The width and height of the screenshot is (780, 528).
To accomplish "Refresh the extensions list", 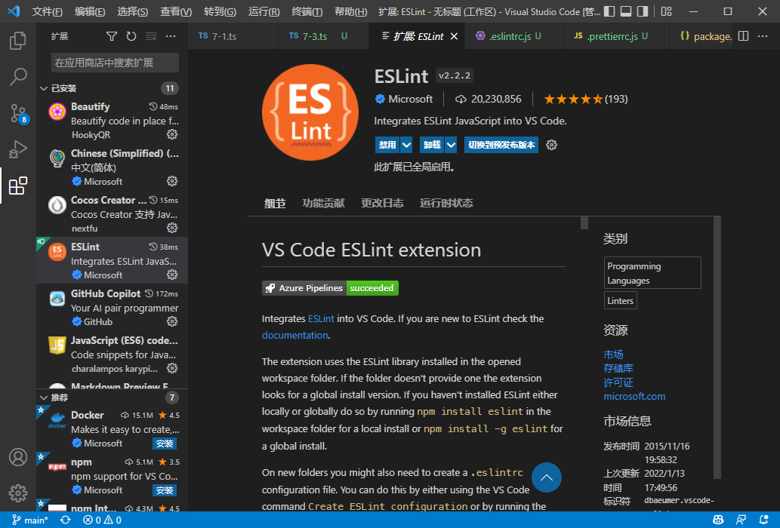I will pos(131,36).
